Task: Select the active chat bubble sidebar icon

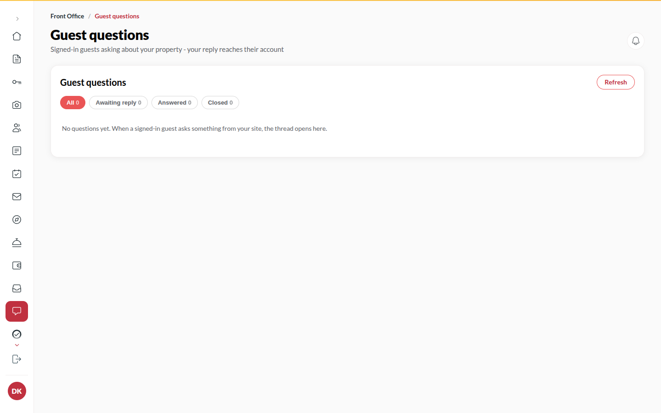Action: click(x=17, y=312)
